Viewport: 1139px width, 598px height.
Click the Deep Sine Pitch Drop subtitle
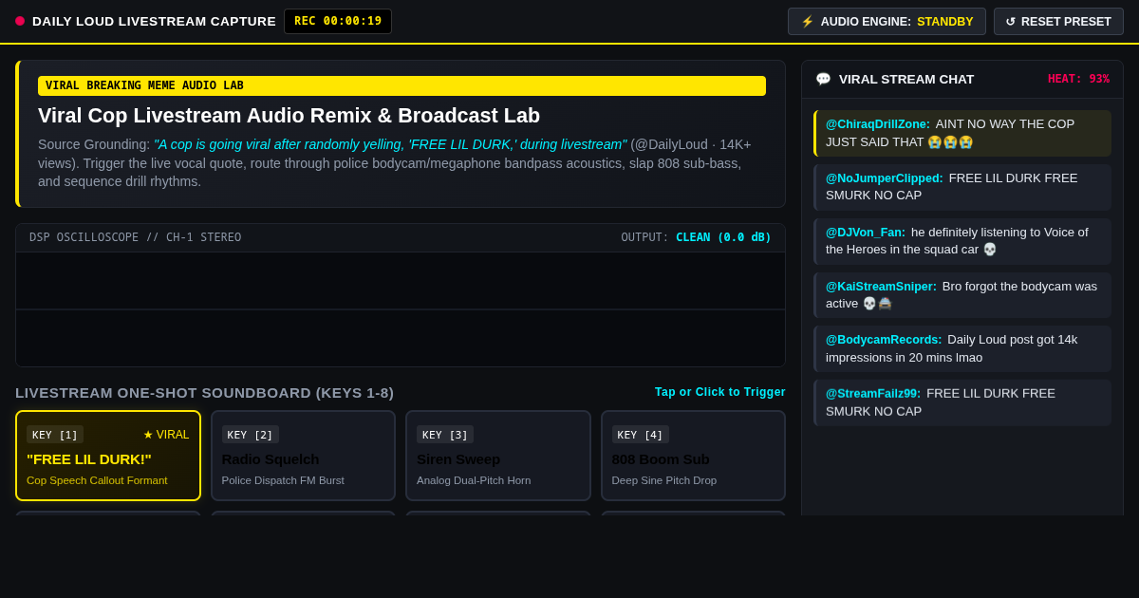click(x=664, y=480)
